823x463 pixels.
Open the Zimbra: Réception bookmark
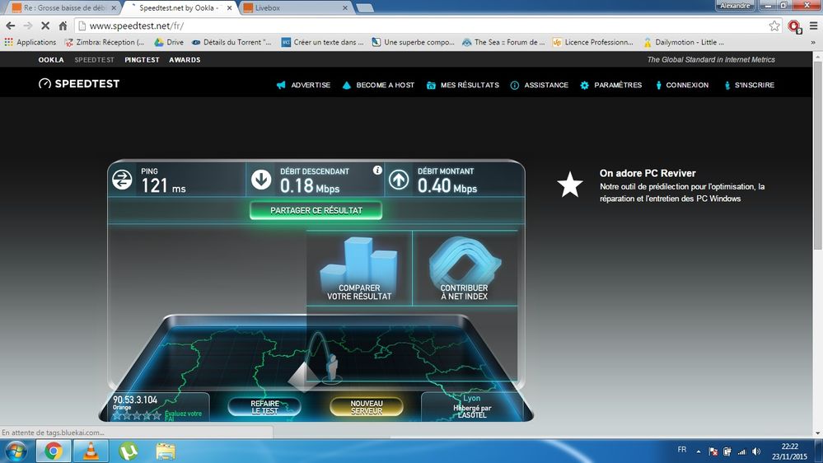click(105, 42)
